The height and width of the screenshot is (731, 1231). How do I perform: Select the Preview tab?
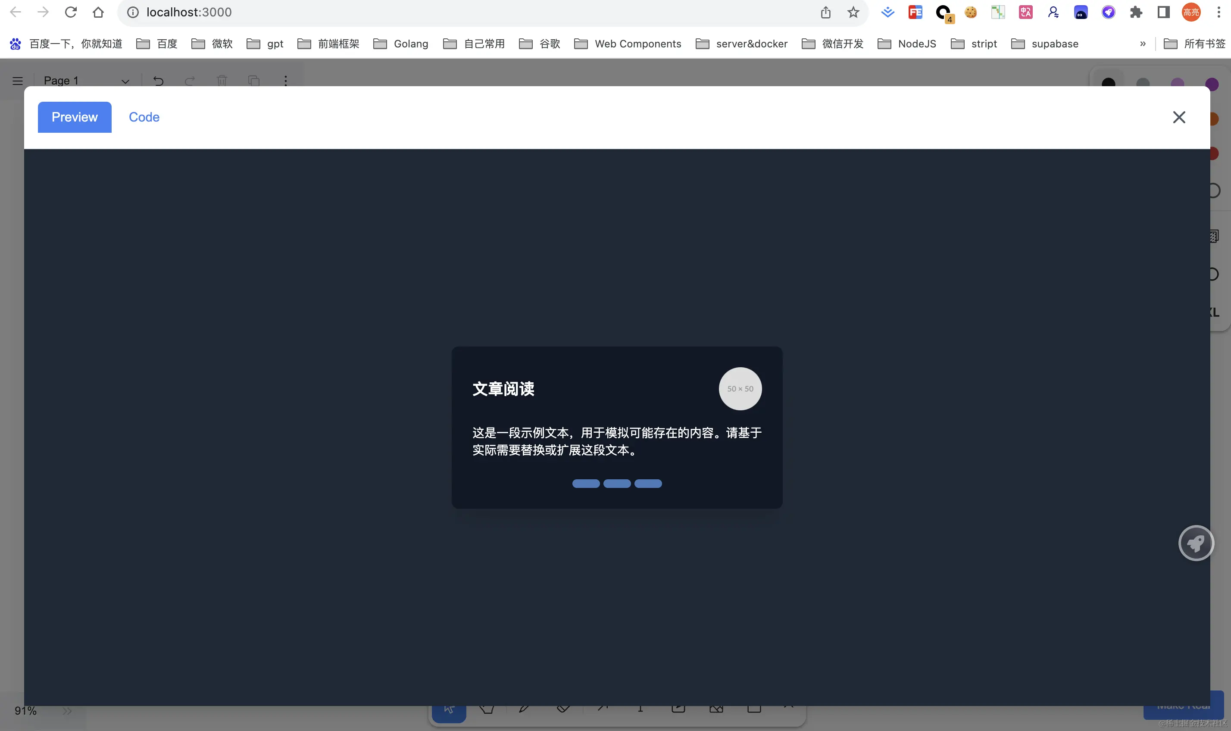coord(75,117)
